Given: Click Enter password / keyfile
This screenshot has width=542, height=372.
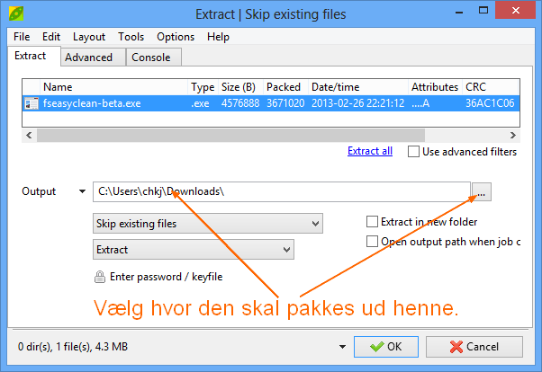Looking at the screenshot, I should click(166, 277).
